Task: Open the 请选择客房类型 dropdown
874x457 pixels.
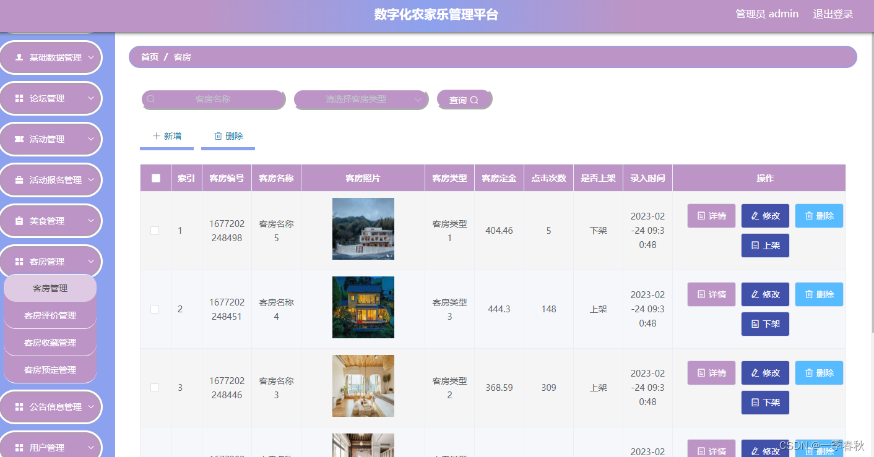Action: pos(361,99)
